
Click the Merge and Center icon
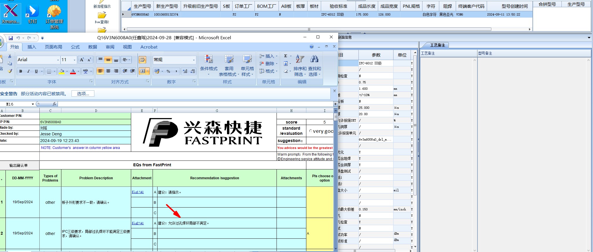point(142,71)
